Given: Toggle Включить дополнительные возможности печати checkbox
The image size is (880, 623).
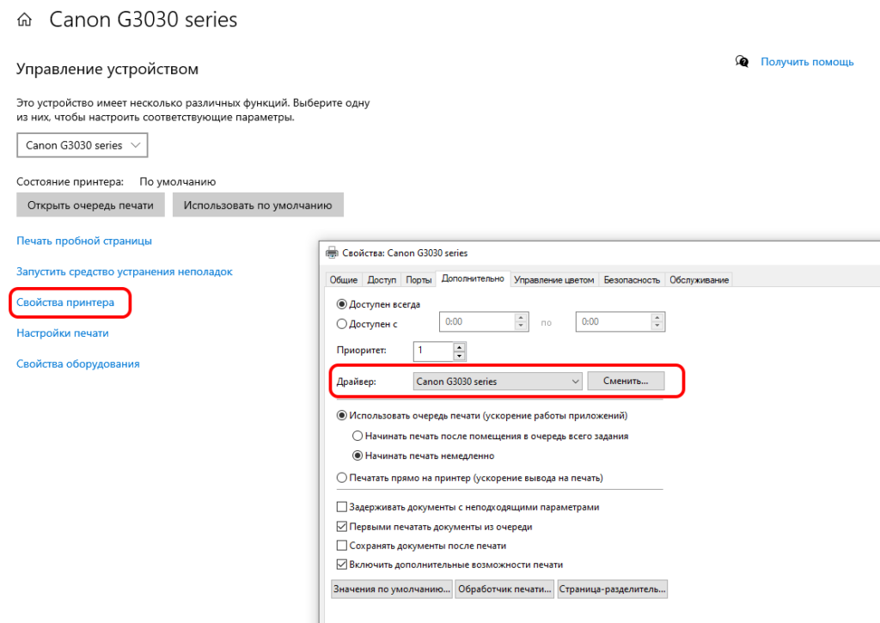Looking at the screenshot, I should click(342, 565).
